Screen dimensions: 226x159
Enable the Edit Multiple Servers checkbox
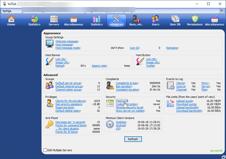click(45, 150)
